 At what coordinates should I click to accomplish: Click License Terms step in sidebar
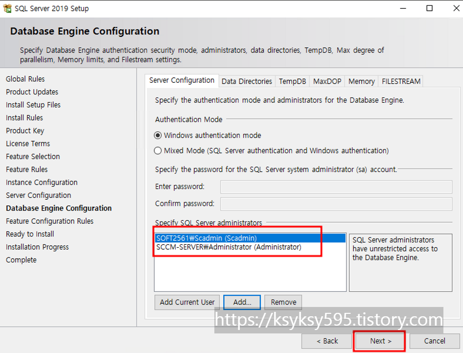pyautogui.click(x=28, y=143)
